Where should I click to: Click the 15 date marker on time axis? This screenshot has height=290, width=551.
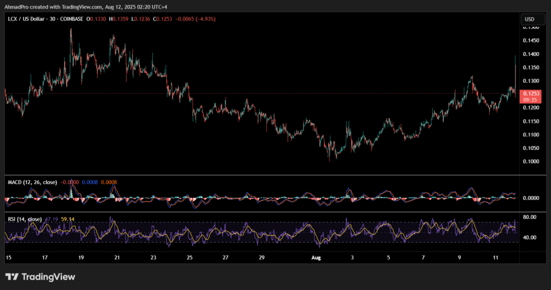point(9,258)
